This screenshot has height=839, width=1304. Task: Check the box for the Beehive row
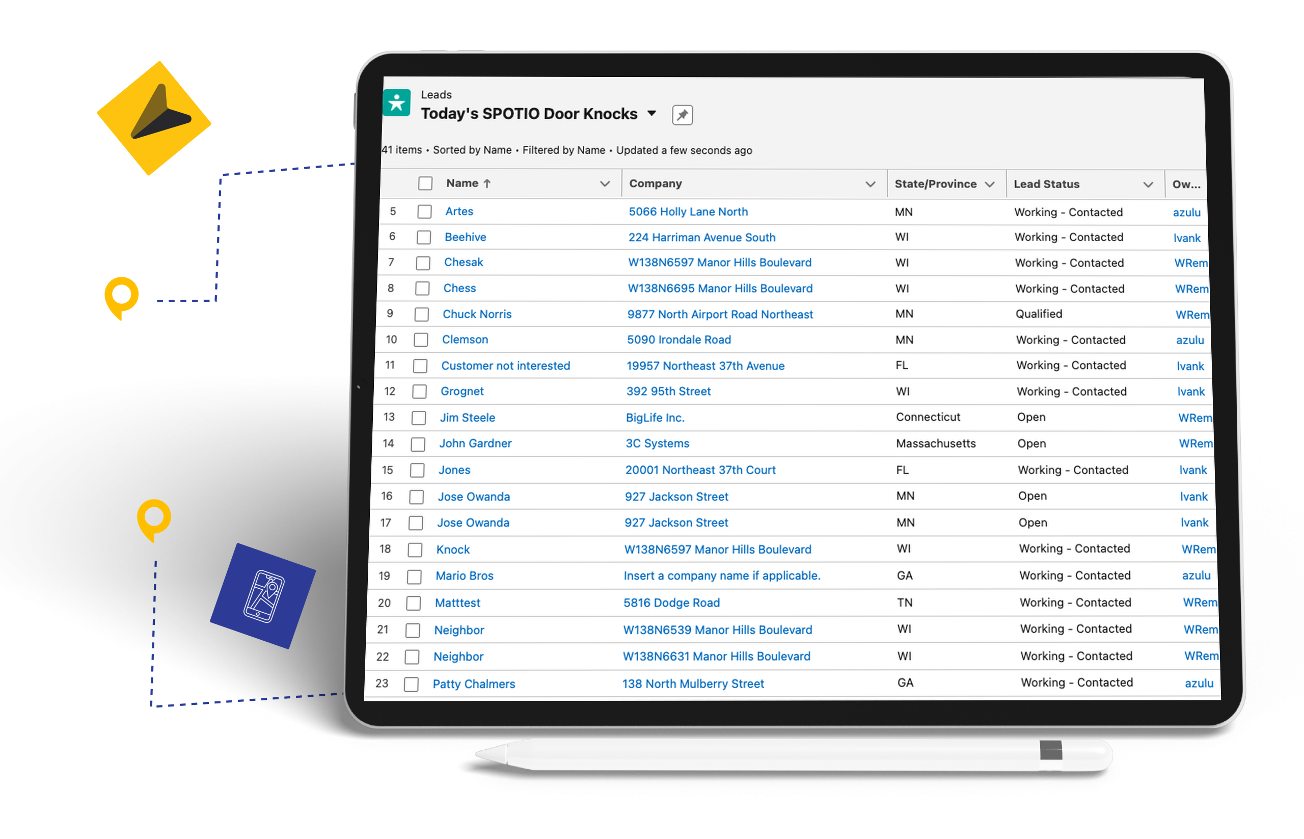(424, 238)
